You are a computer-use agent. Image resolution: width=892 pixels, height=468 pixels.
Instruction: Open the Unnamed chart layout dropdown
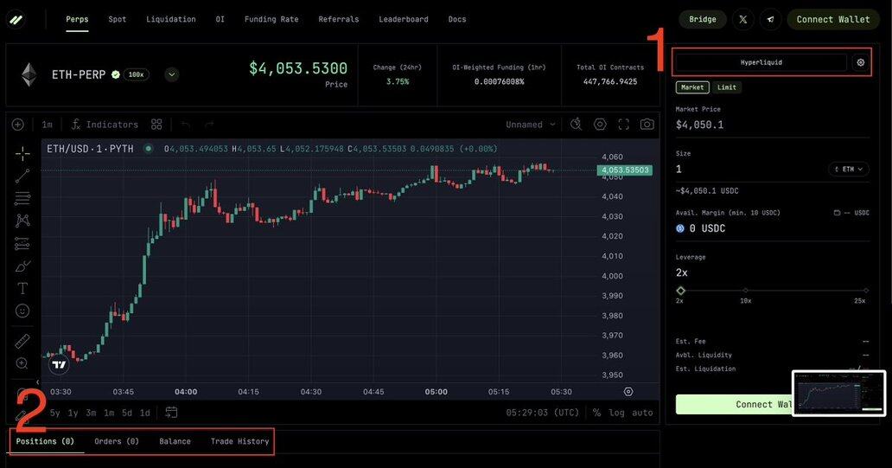pos(531,125)
